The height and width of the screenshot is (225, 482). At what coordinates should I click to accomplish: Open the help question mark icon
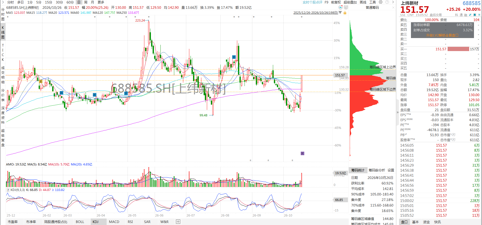(387, 2)
